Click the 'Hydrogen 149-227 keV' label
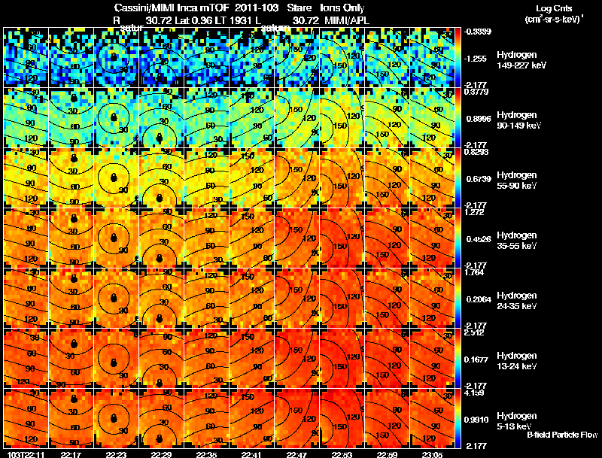This screenshot has width=602, height=458. 521,60
